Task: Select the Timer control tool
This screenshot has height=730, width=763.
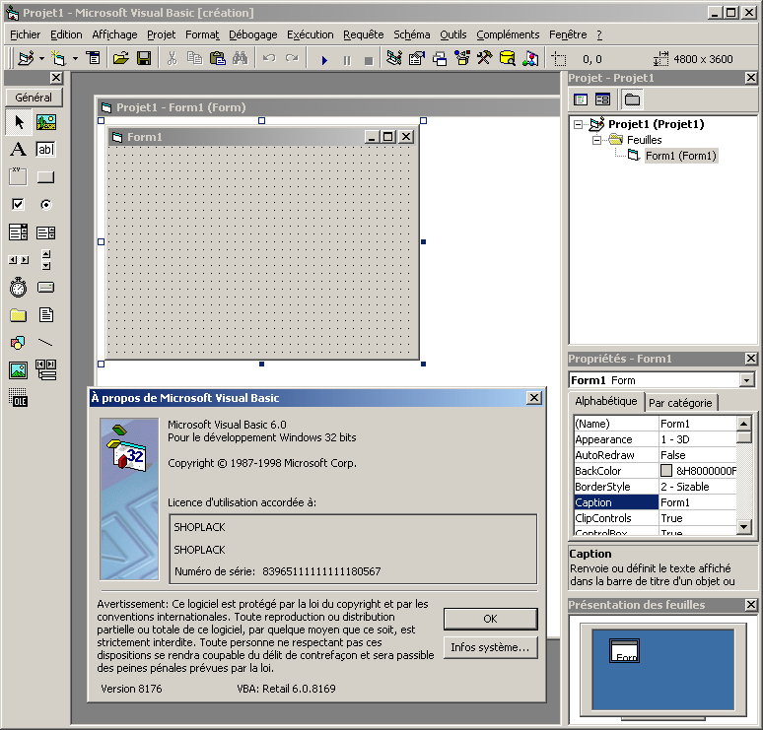Action: pyautogui.click(x=19, y=288)
